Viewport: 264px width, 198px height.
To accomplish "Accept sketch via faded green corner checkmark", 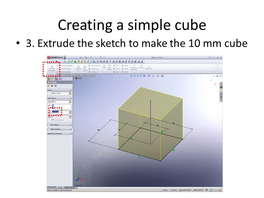I will [x=211, y=80].
